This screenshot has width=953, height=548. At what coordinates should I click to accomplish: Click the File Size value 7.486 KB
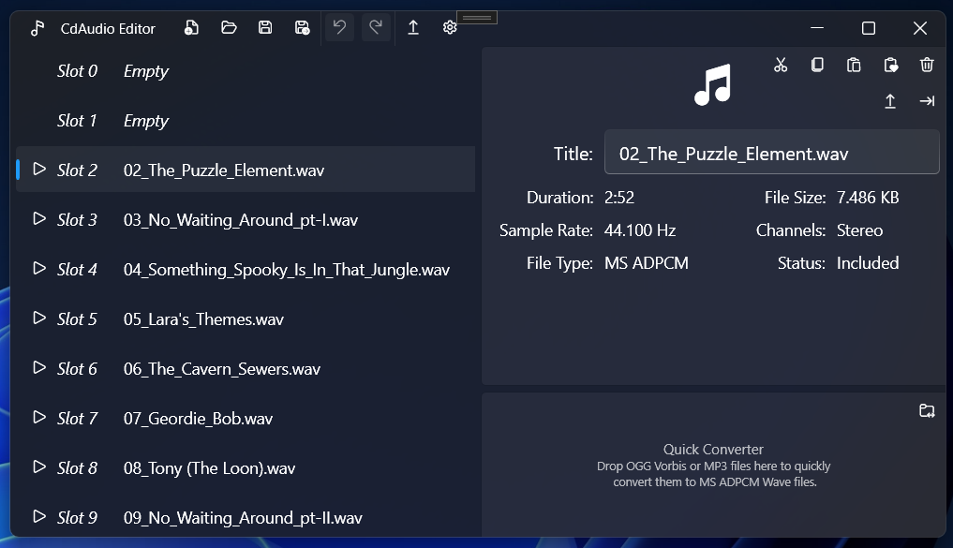click(868, 198)
